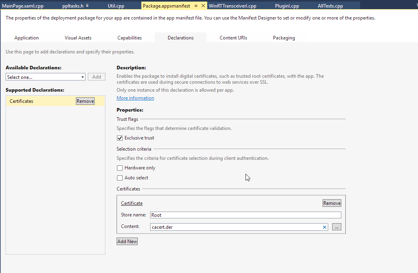Click the pin icon on Package.appxmanifest tab
Image resolution: width=418 pixels, height=273 pixels.
tap(196, 6)
